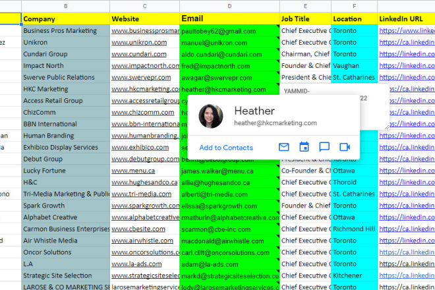Click the Email header cell
This screenshot has height=290, width=435.
229,18
